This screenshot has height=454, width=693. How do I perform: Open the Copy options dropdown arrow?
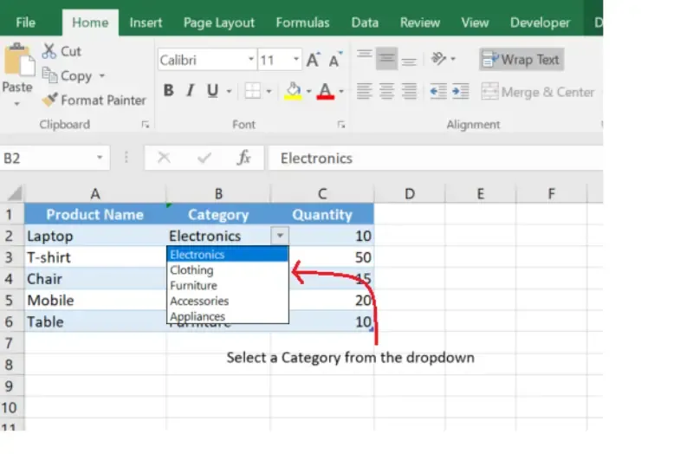pyautogui.click(x=102, y=76)
